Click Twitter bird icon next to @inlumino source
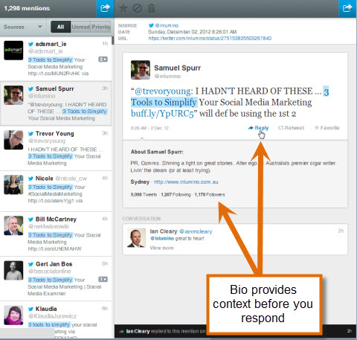Image resolution: width=357 pixels, height=340 pixels. click(151, 25)
